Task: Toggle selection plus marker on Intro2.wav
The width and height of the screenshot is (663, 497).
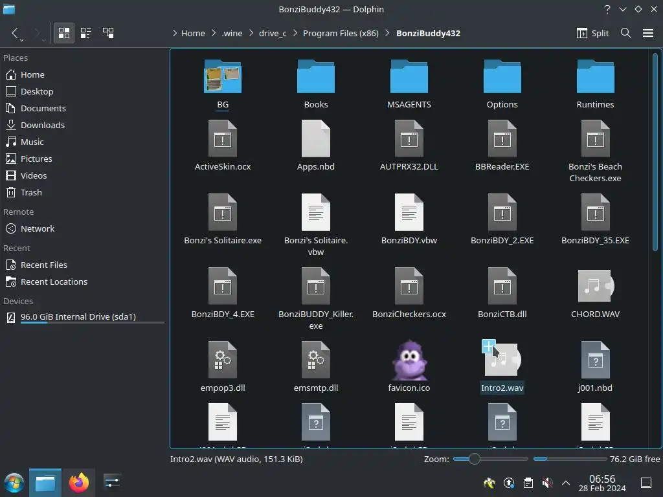Action: pyautogui.click(x=488, y=346)
